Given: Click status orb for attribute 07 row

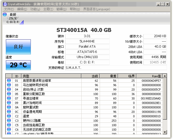Looking at the screenshot, I should (x=9, y=98).
